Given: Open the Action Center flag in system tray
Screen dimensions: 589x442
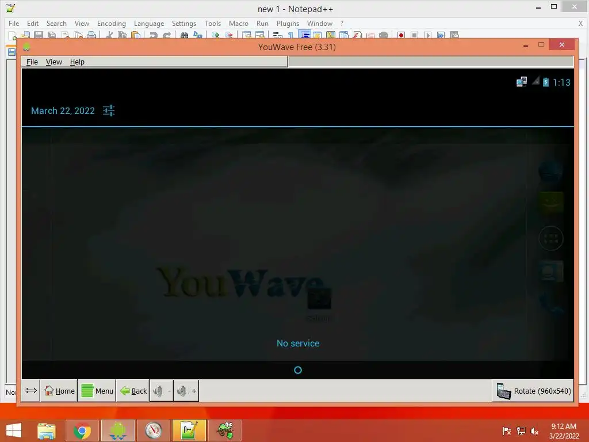Looking at the screenshot, I should pyautogui.click(x=507, y=430).
